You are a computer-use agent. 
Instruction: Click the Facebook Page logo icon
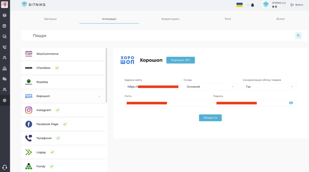[29, 124]
